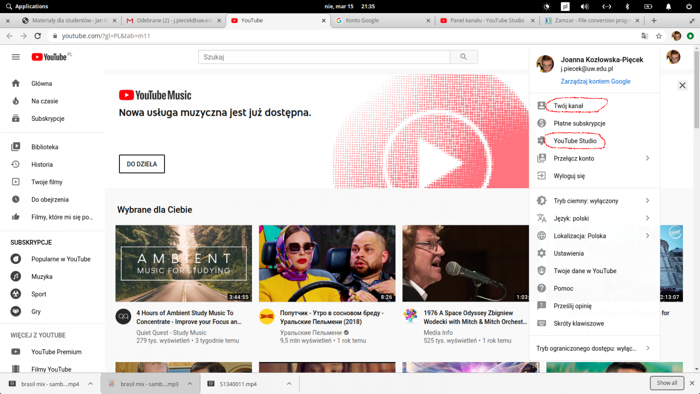
Task: Open options for S1340011.mp4 download
Action: click(x=289, y=384)
